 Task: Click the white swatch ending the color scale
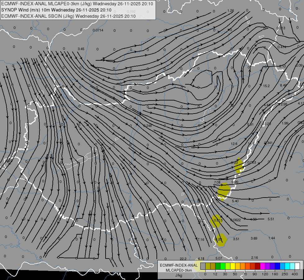297,266
